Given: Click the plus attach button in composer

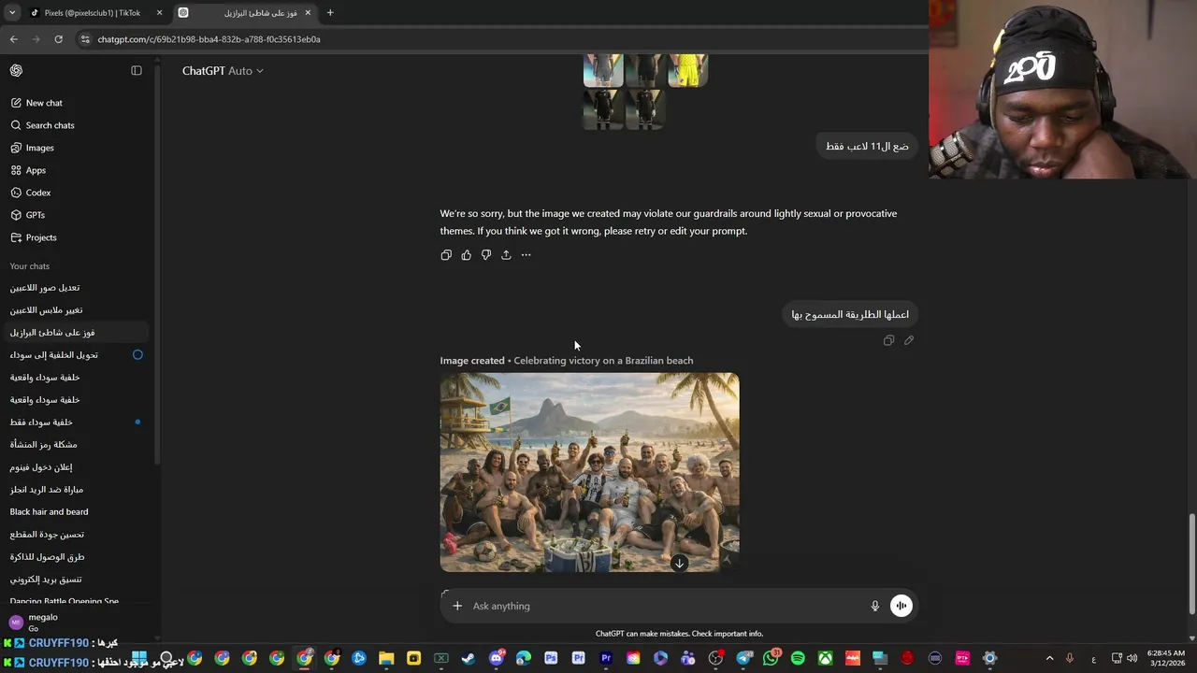Looking at the screenshot, I should click(x=457, y=606).
